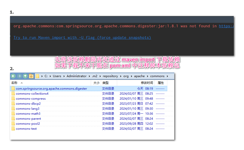
Task: Expand the chevron after 'commons' in breadcrumb
Action: [x=167, y=76]
